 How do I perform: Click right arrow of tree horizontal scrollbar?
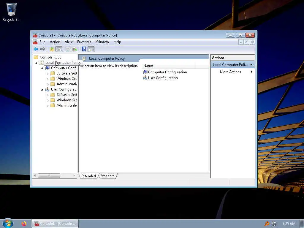[x=74, y=176]
